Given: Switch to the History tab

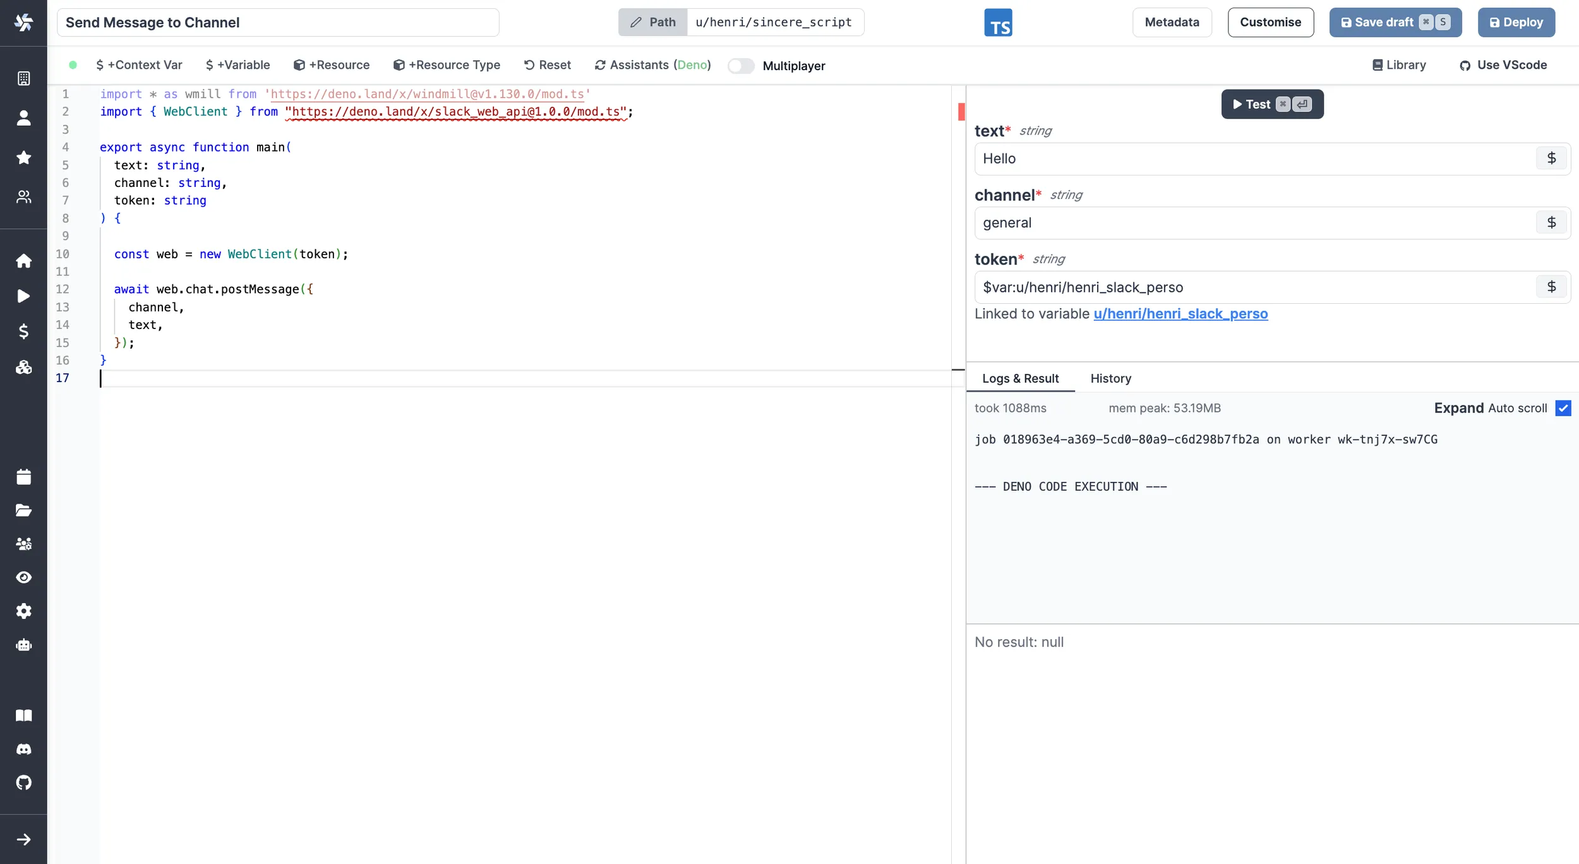Looking at the screenshot, I should pos(1110,378).
